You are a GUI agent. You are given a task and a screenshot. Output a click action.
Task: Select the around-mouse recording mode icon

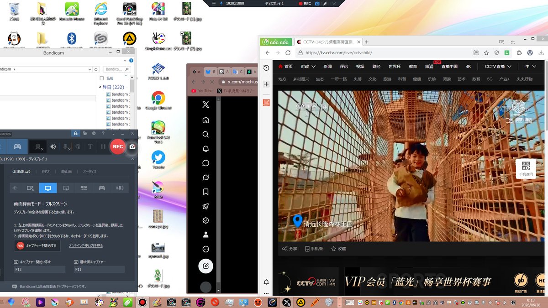coord(66,188)
